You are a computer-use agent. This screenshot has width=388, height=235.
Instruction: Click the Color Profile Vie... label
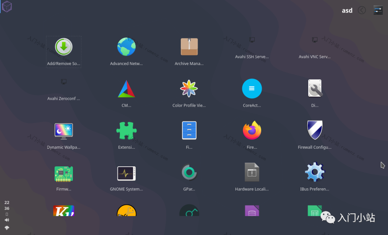point(189,105)
